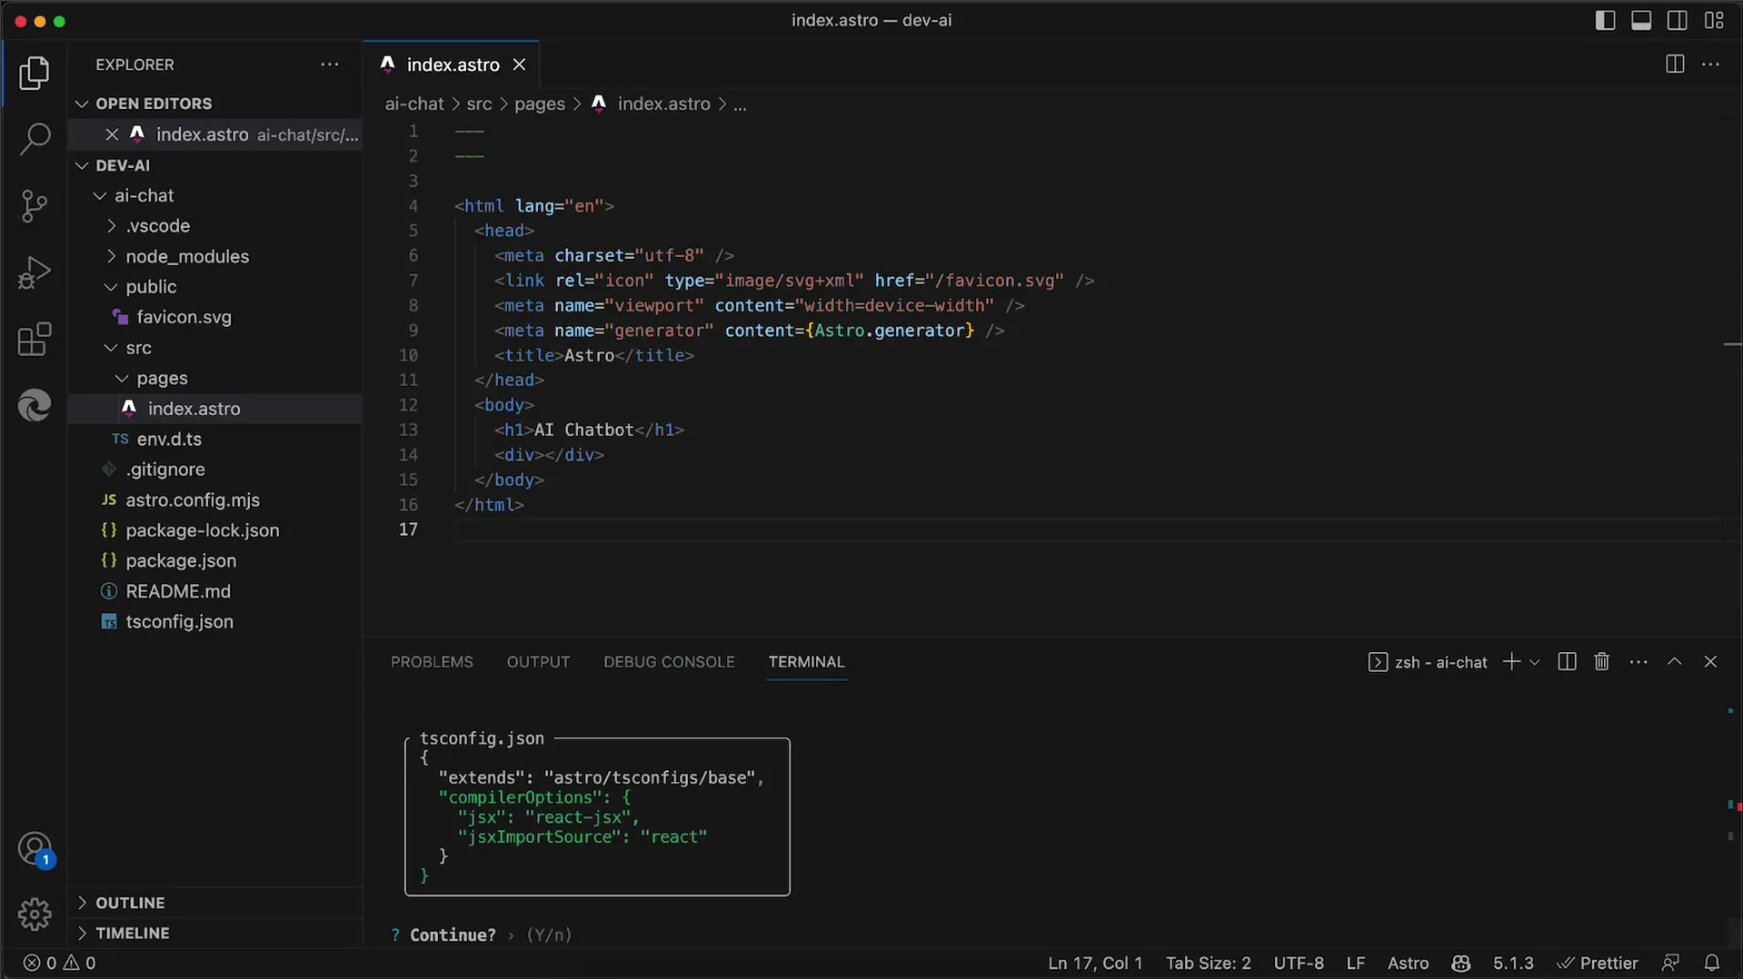Add a new terminal with plus icon
The image size is (1743, 979).
point(1511,662)
